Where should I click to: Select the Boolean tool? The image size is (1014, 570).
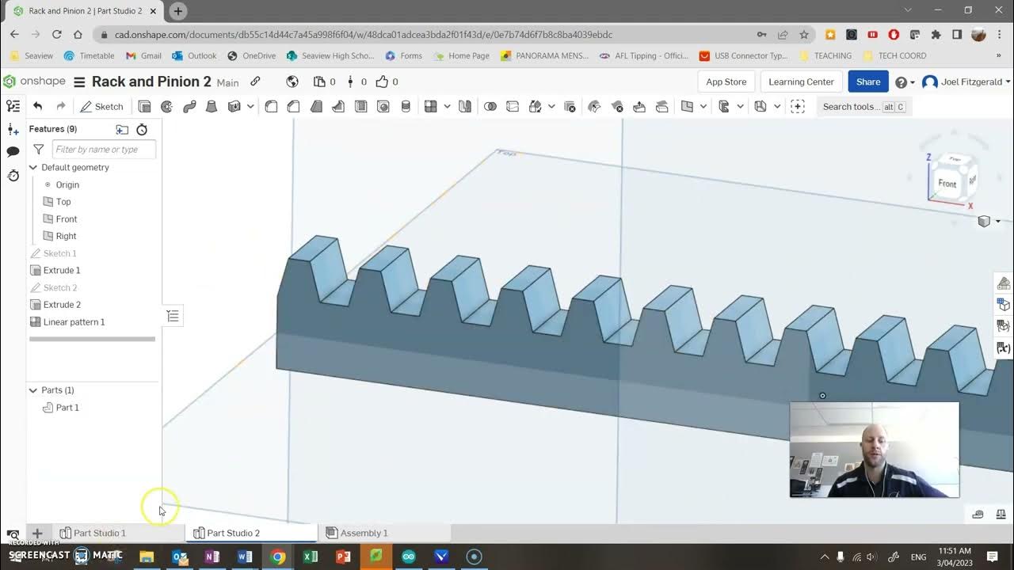point(490,106)
